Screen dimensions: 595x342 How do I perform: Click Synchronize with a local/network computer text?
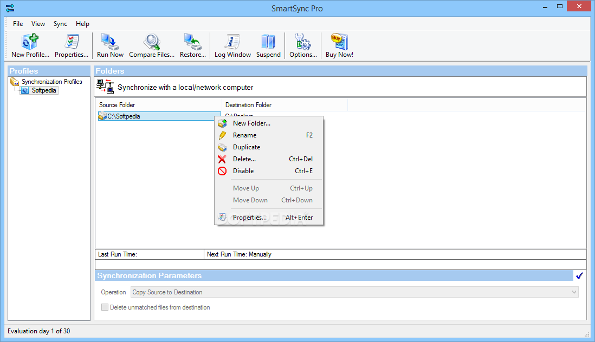(185, 87)
